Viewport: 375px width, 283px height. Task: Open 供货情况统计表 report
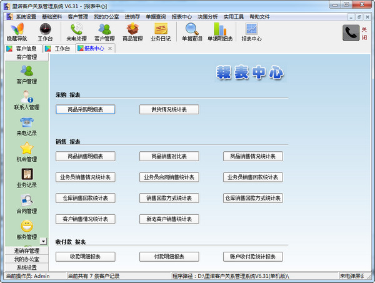click(169, 109)
